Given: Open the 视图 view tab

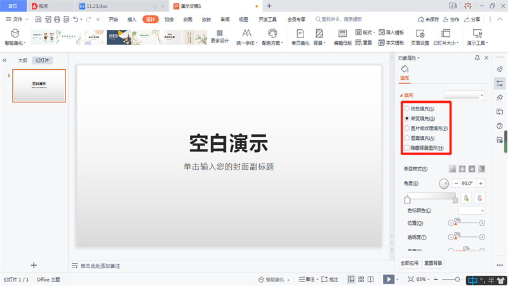Looking at the screenshot, I should coord(243,20).
